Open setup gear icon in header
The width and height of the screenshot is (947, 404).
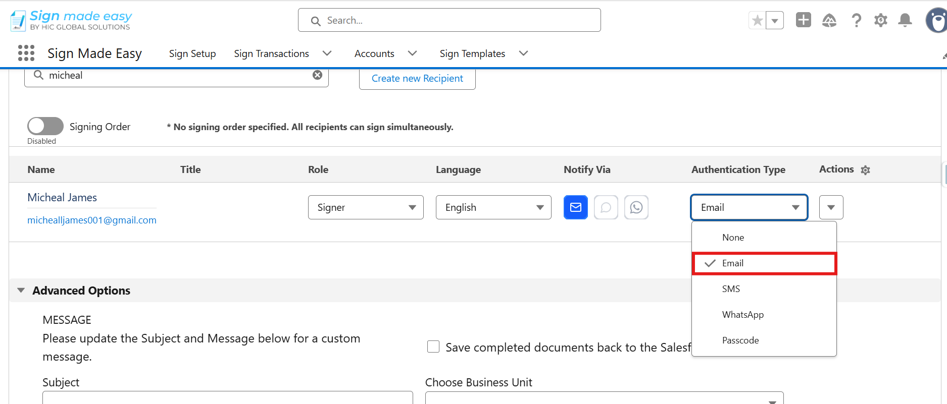(x=880, y=20)
